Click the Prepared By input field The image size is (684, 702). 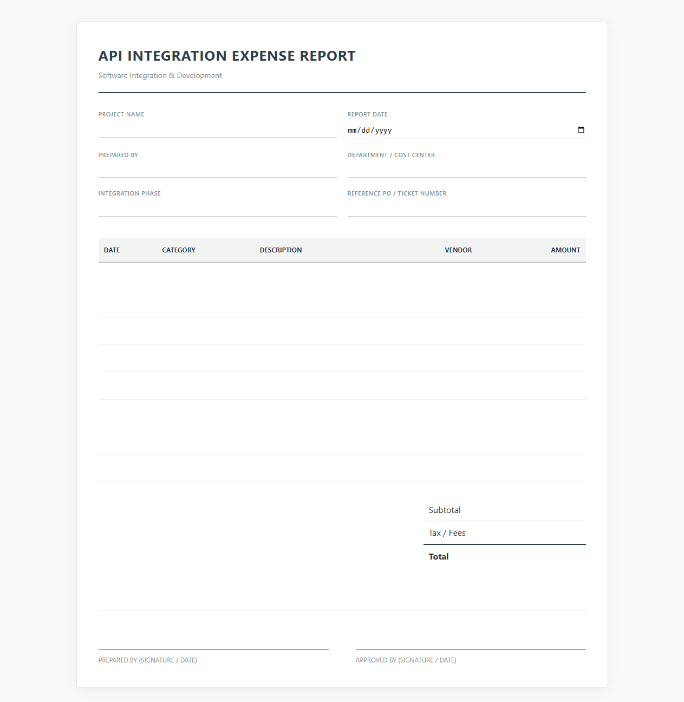coord(217,170)
